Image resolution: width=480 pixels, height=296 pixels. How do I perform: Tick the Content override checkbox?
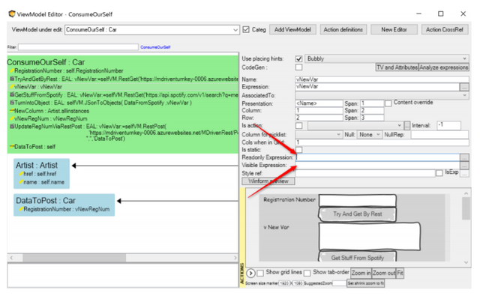[x=388, y=103]
